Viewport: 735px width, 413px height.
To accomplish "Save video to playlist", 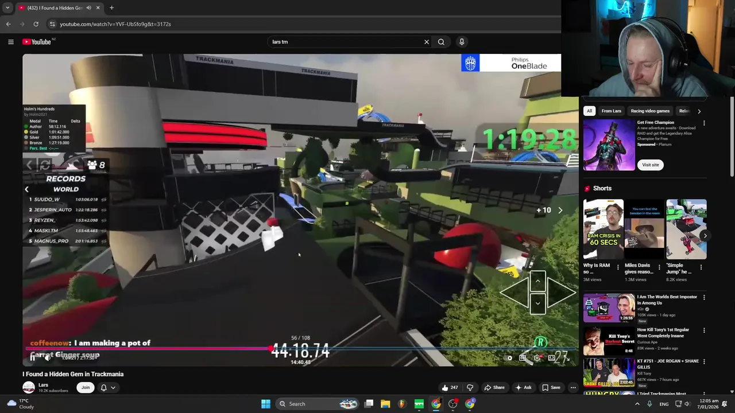I will pyautogui.click(x=551, y=388).
